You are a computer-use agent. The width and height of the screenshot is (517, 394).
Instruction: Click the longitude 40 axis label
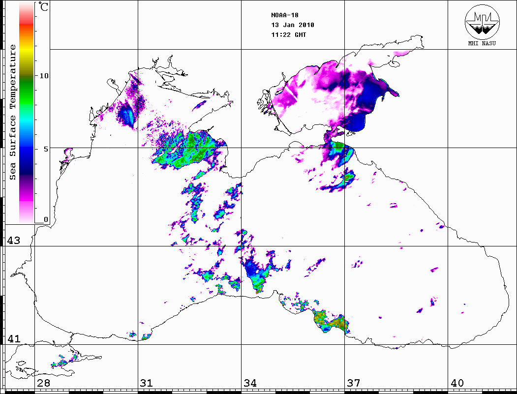click(x=457, y=383)
